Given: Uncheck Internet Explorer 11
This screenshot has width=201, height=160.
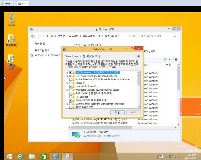Looking at the screenshot, I should (70, 86).
